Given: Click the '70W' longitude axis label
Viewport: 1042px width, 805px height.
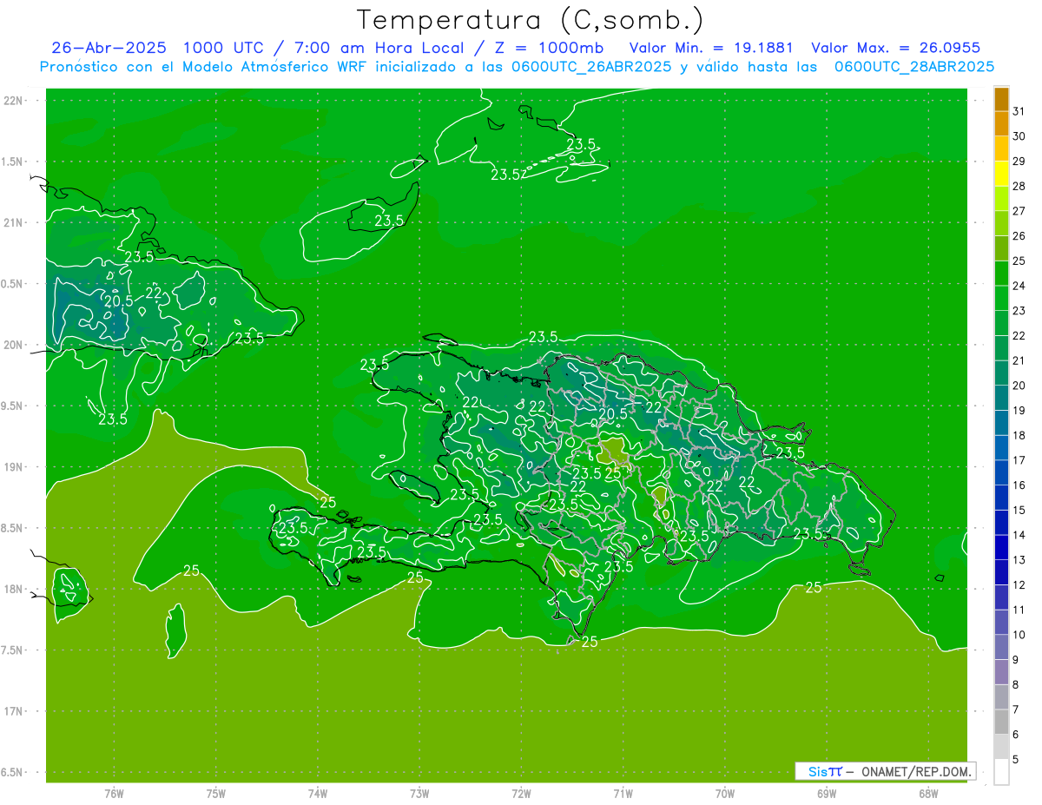Looking at the screenshot, I should coord(724,794).
